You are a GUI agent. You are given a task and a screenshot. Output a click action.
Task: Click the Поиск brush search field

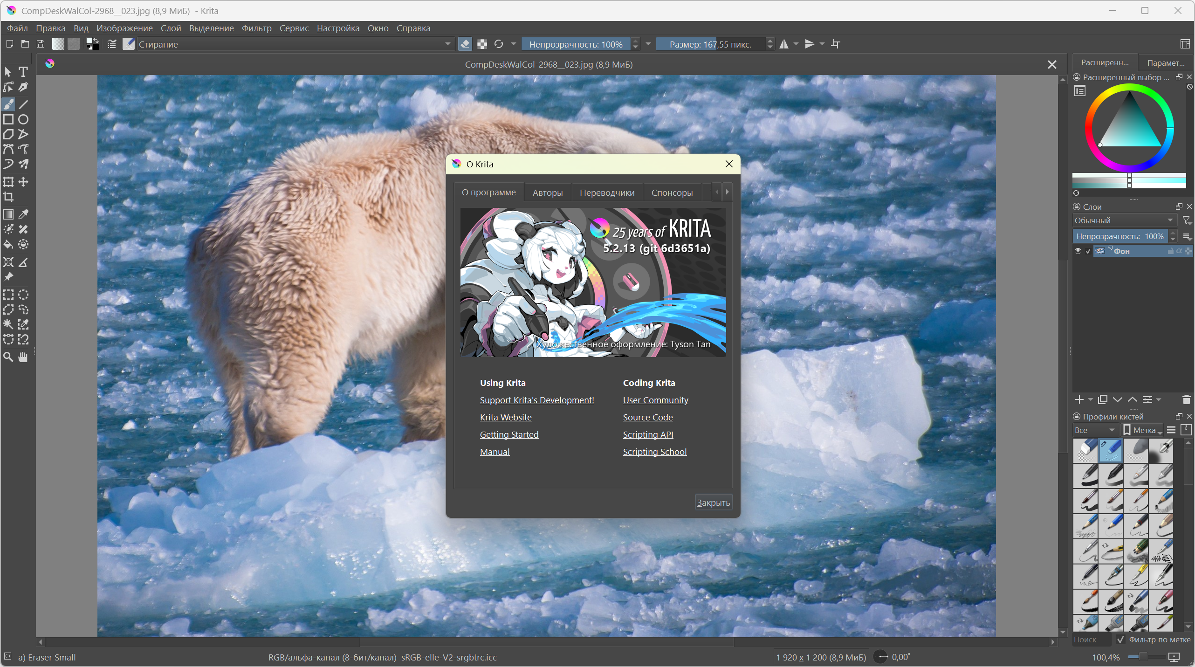coord(1092,639)
